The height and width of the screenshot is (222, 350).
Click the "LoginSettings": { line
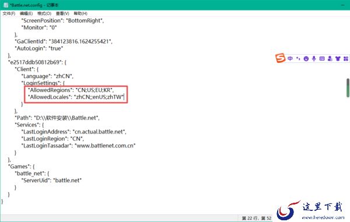(43, 83)
